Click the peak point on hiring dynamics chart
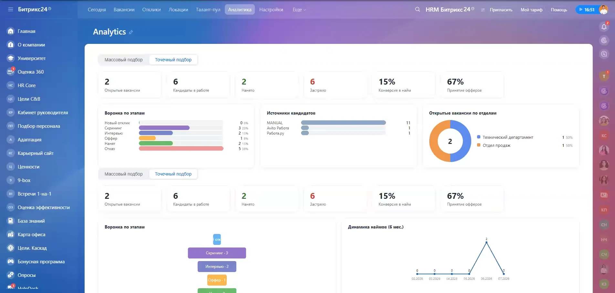The image size is (615, 293). tap(486, 242)
